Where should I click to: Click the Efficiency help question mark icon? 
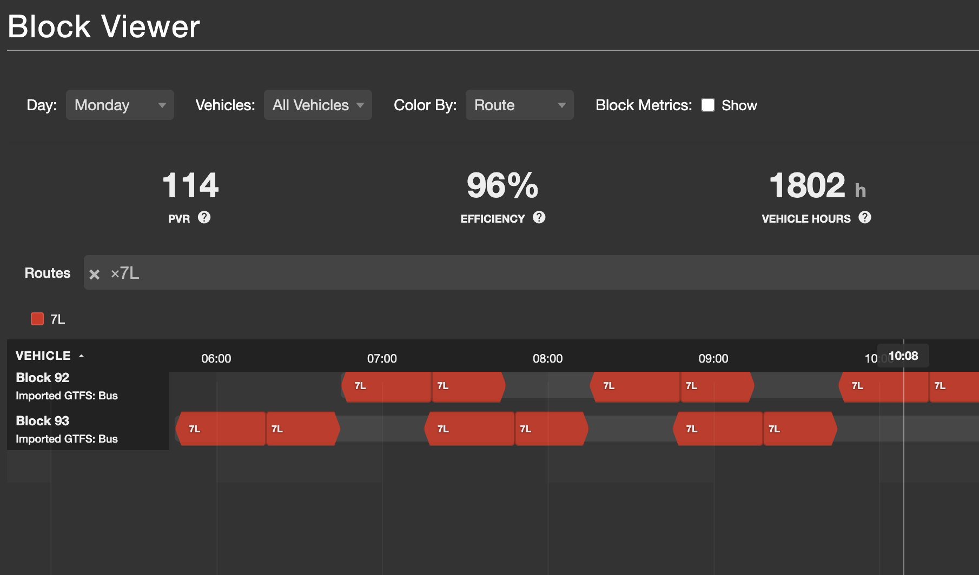click(x=539, y=217)
